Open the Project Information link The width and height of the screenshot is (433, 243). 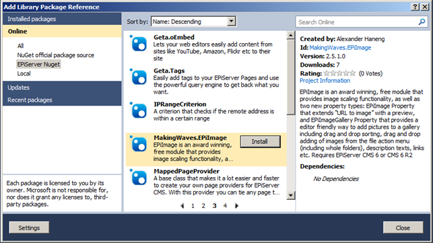(325, 81)
